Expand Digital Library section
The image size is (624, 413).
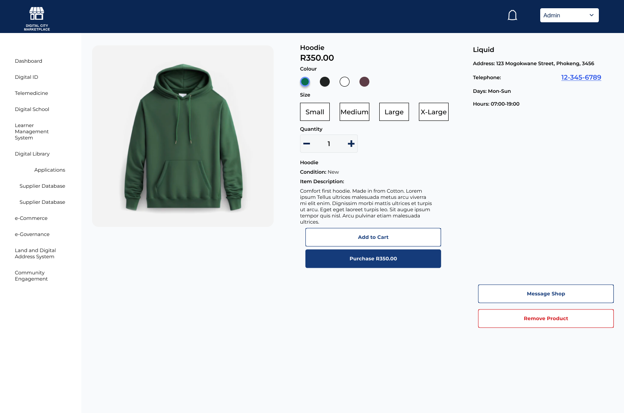pos(32,154)
